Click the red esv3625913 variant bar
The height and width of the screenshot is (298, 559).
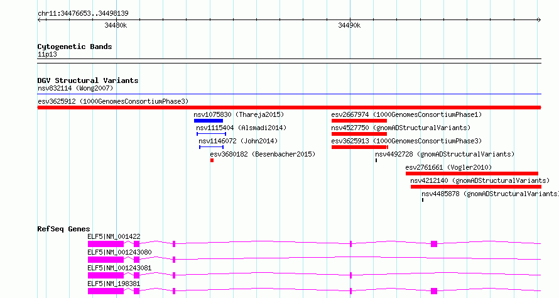pos(360,147)
